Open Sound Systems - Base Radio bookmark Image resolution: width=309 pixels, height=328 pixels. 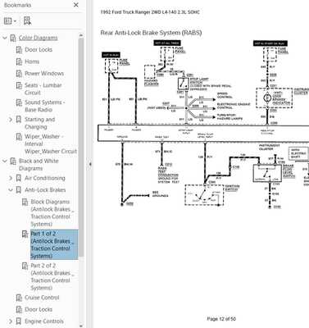click(45, 106)
